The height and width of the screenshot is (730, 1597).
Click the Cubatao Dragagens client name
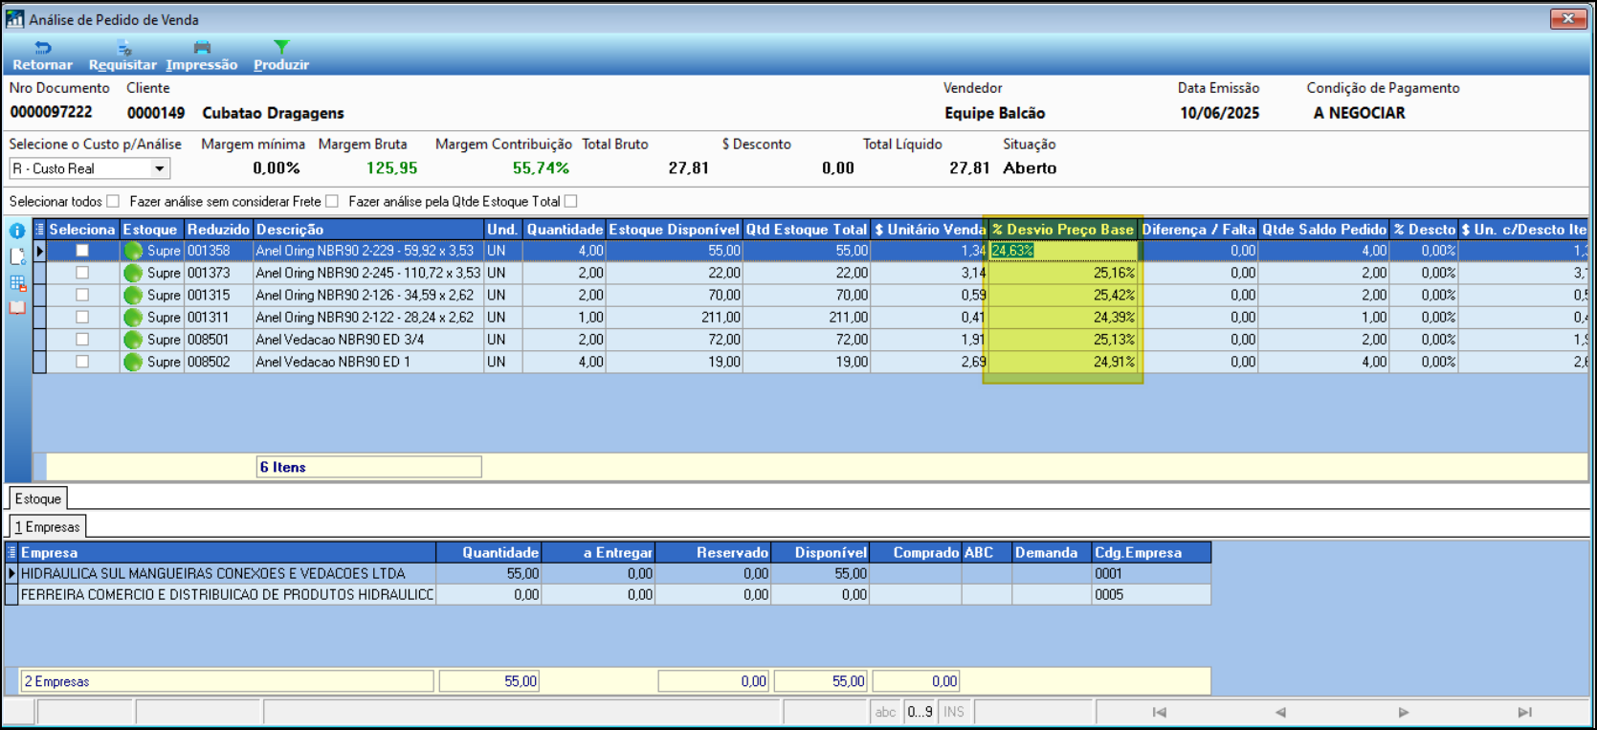tap(273, 113)
